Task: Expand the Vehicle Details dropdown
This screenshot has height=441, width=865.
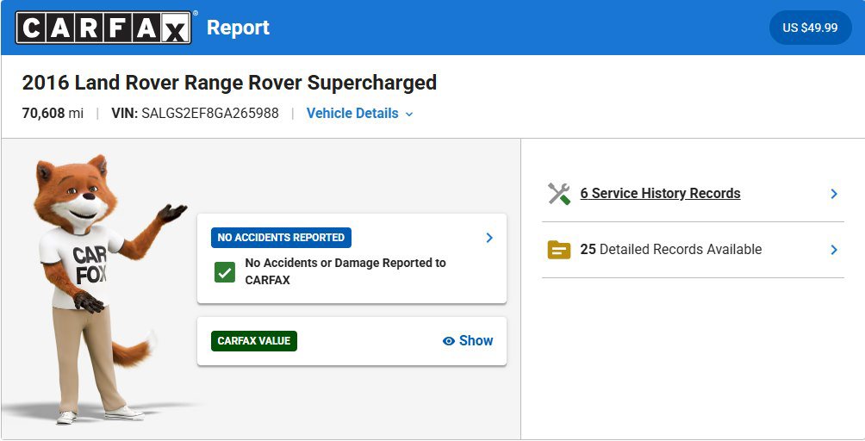Action: (x=359, y=114)
